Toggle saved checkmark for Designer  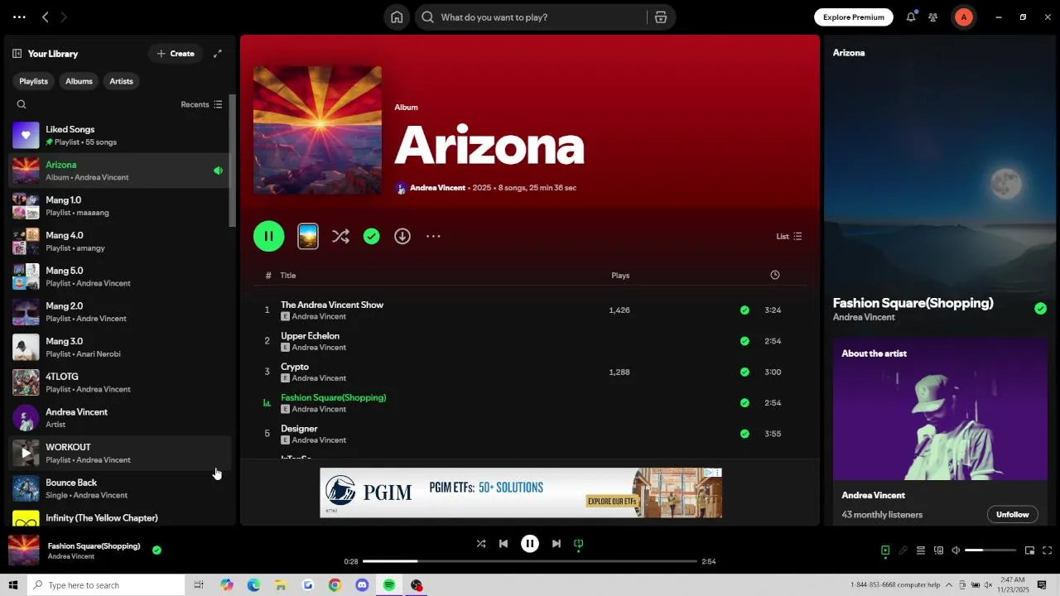point(744,434)
